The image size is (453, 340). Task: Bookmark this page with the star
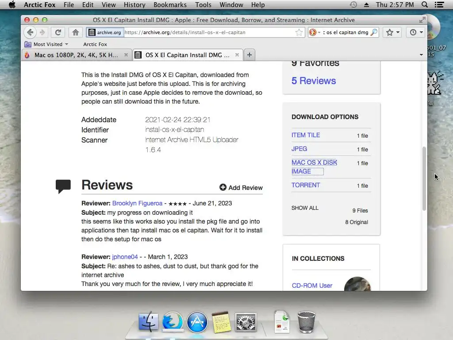tap(299, 32)
